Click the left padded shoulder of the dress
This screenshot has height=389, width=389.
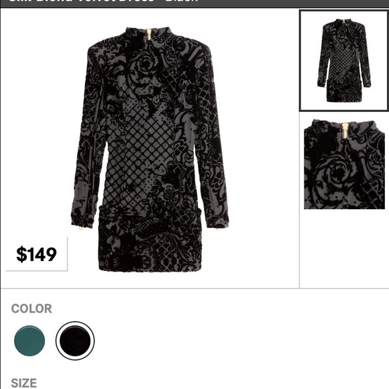[x=98, y=48]
